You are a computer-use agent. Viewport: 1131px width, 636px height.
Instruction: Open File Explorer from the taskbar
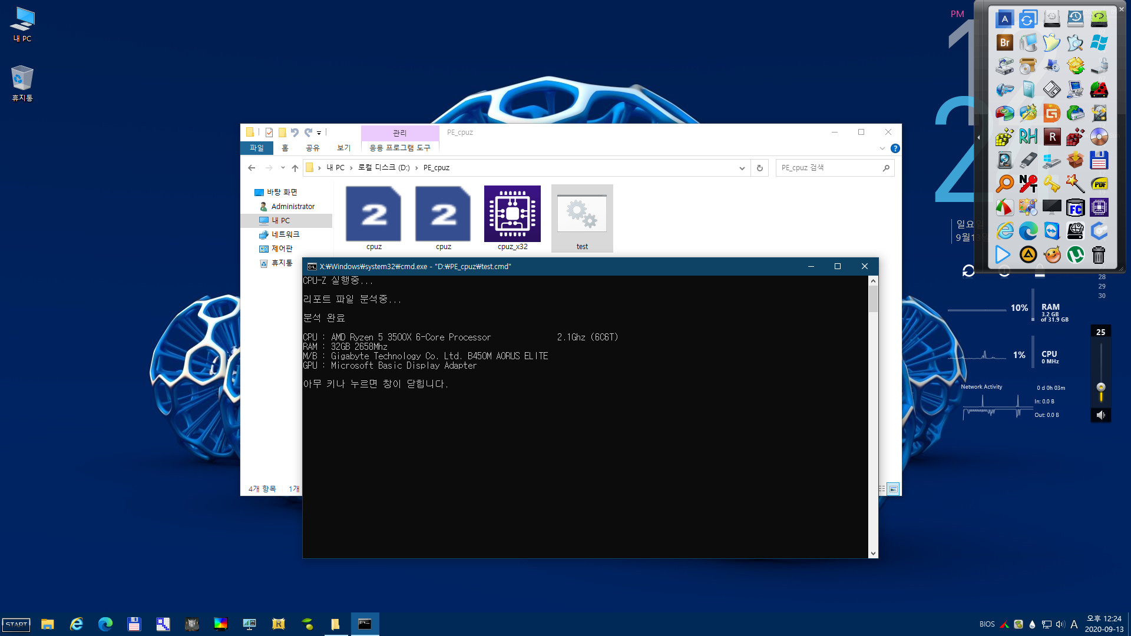(48, 624)
